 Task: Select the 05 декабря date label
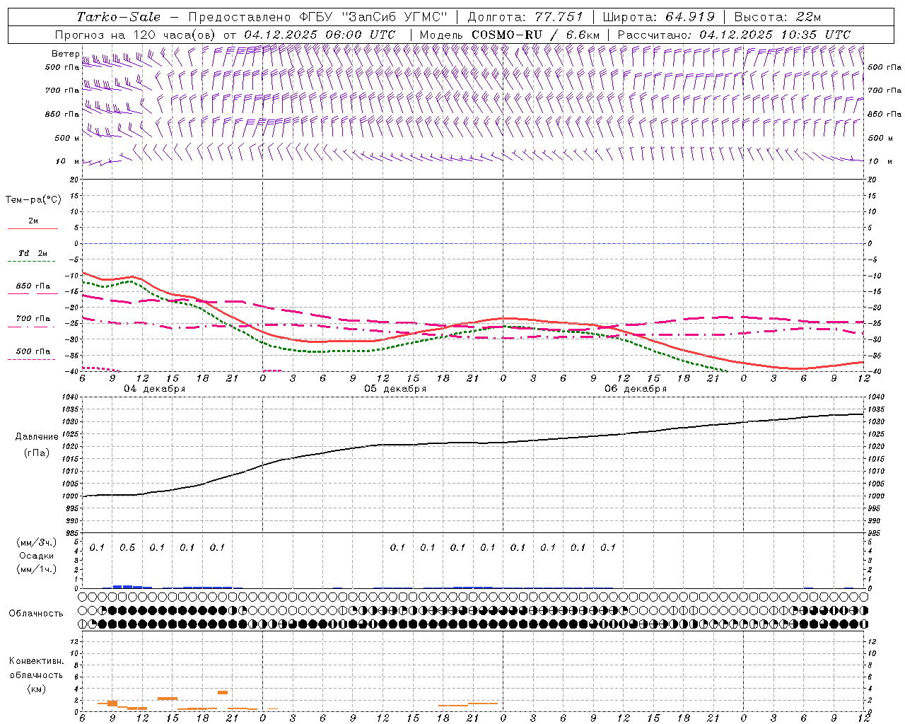point(395,389)
